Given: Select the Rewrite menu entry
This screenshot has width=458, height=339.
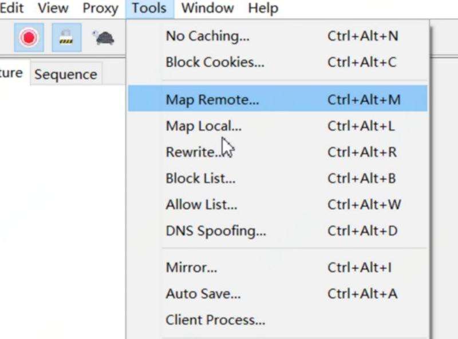Looking at the screenshot, I should [x=278, y=152].
